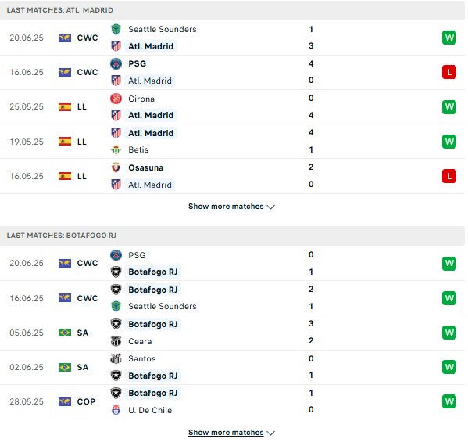The image size is (468, 446).
Task: Click the chevron arrow beside the Atl. Madrid Show more matches
Action: 270,207
